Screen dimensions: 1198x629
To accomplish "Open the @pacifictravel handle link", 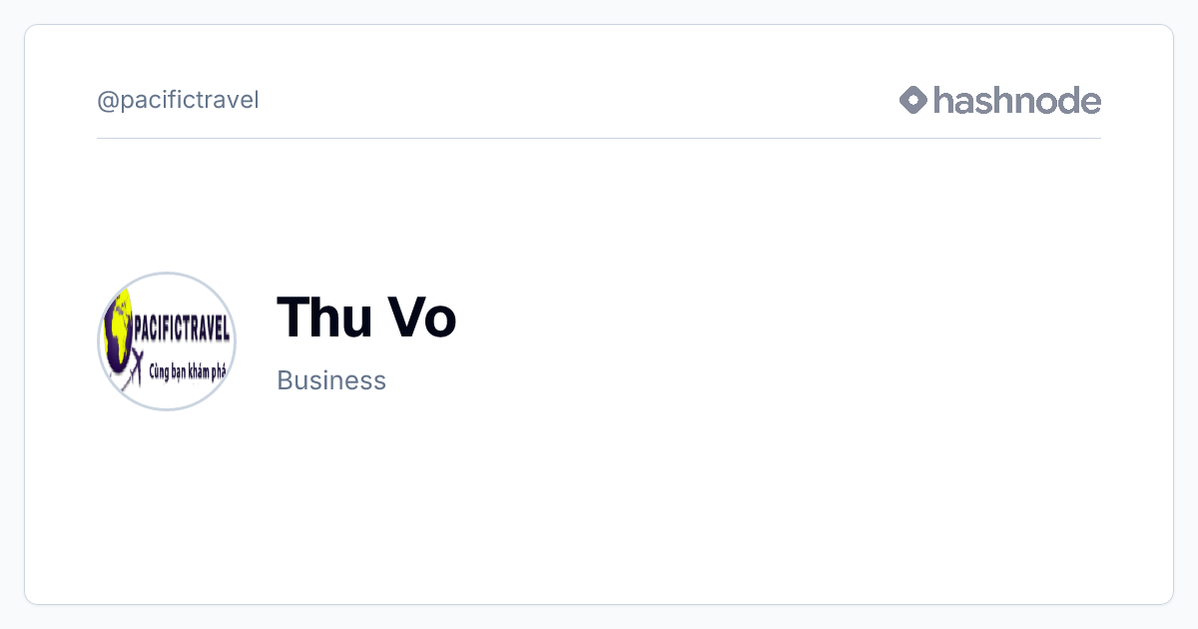I will 178,101.
